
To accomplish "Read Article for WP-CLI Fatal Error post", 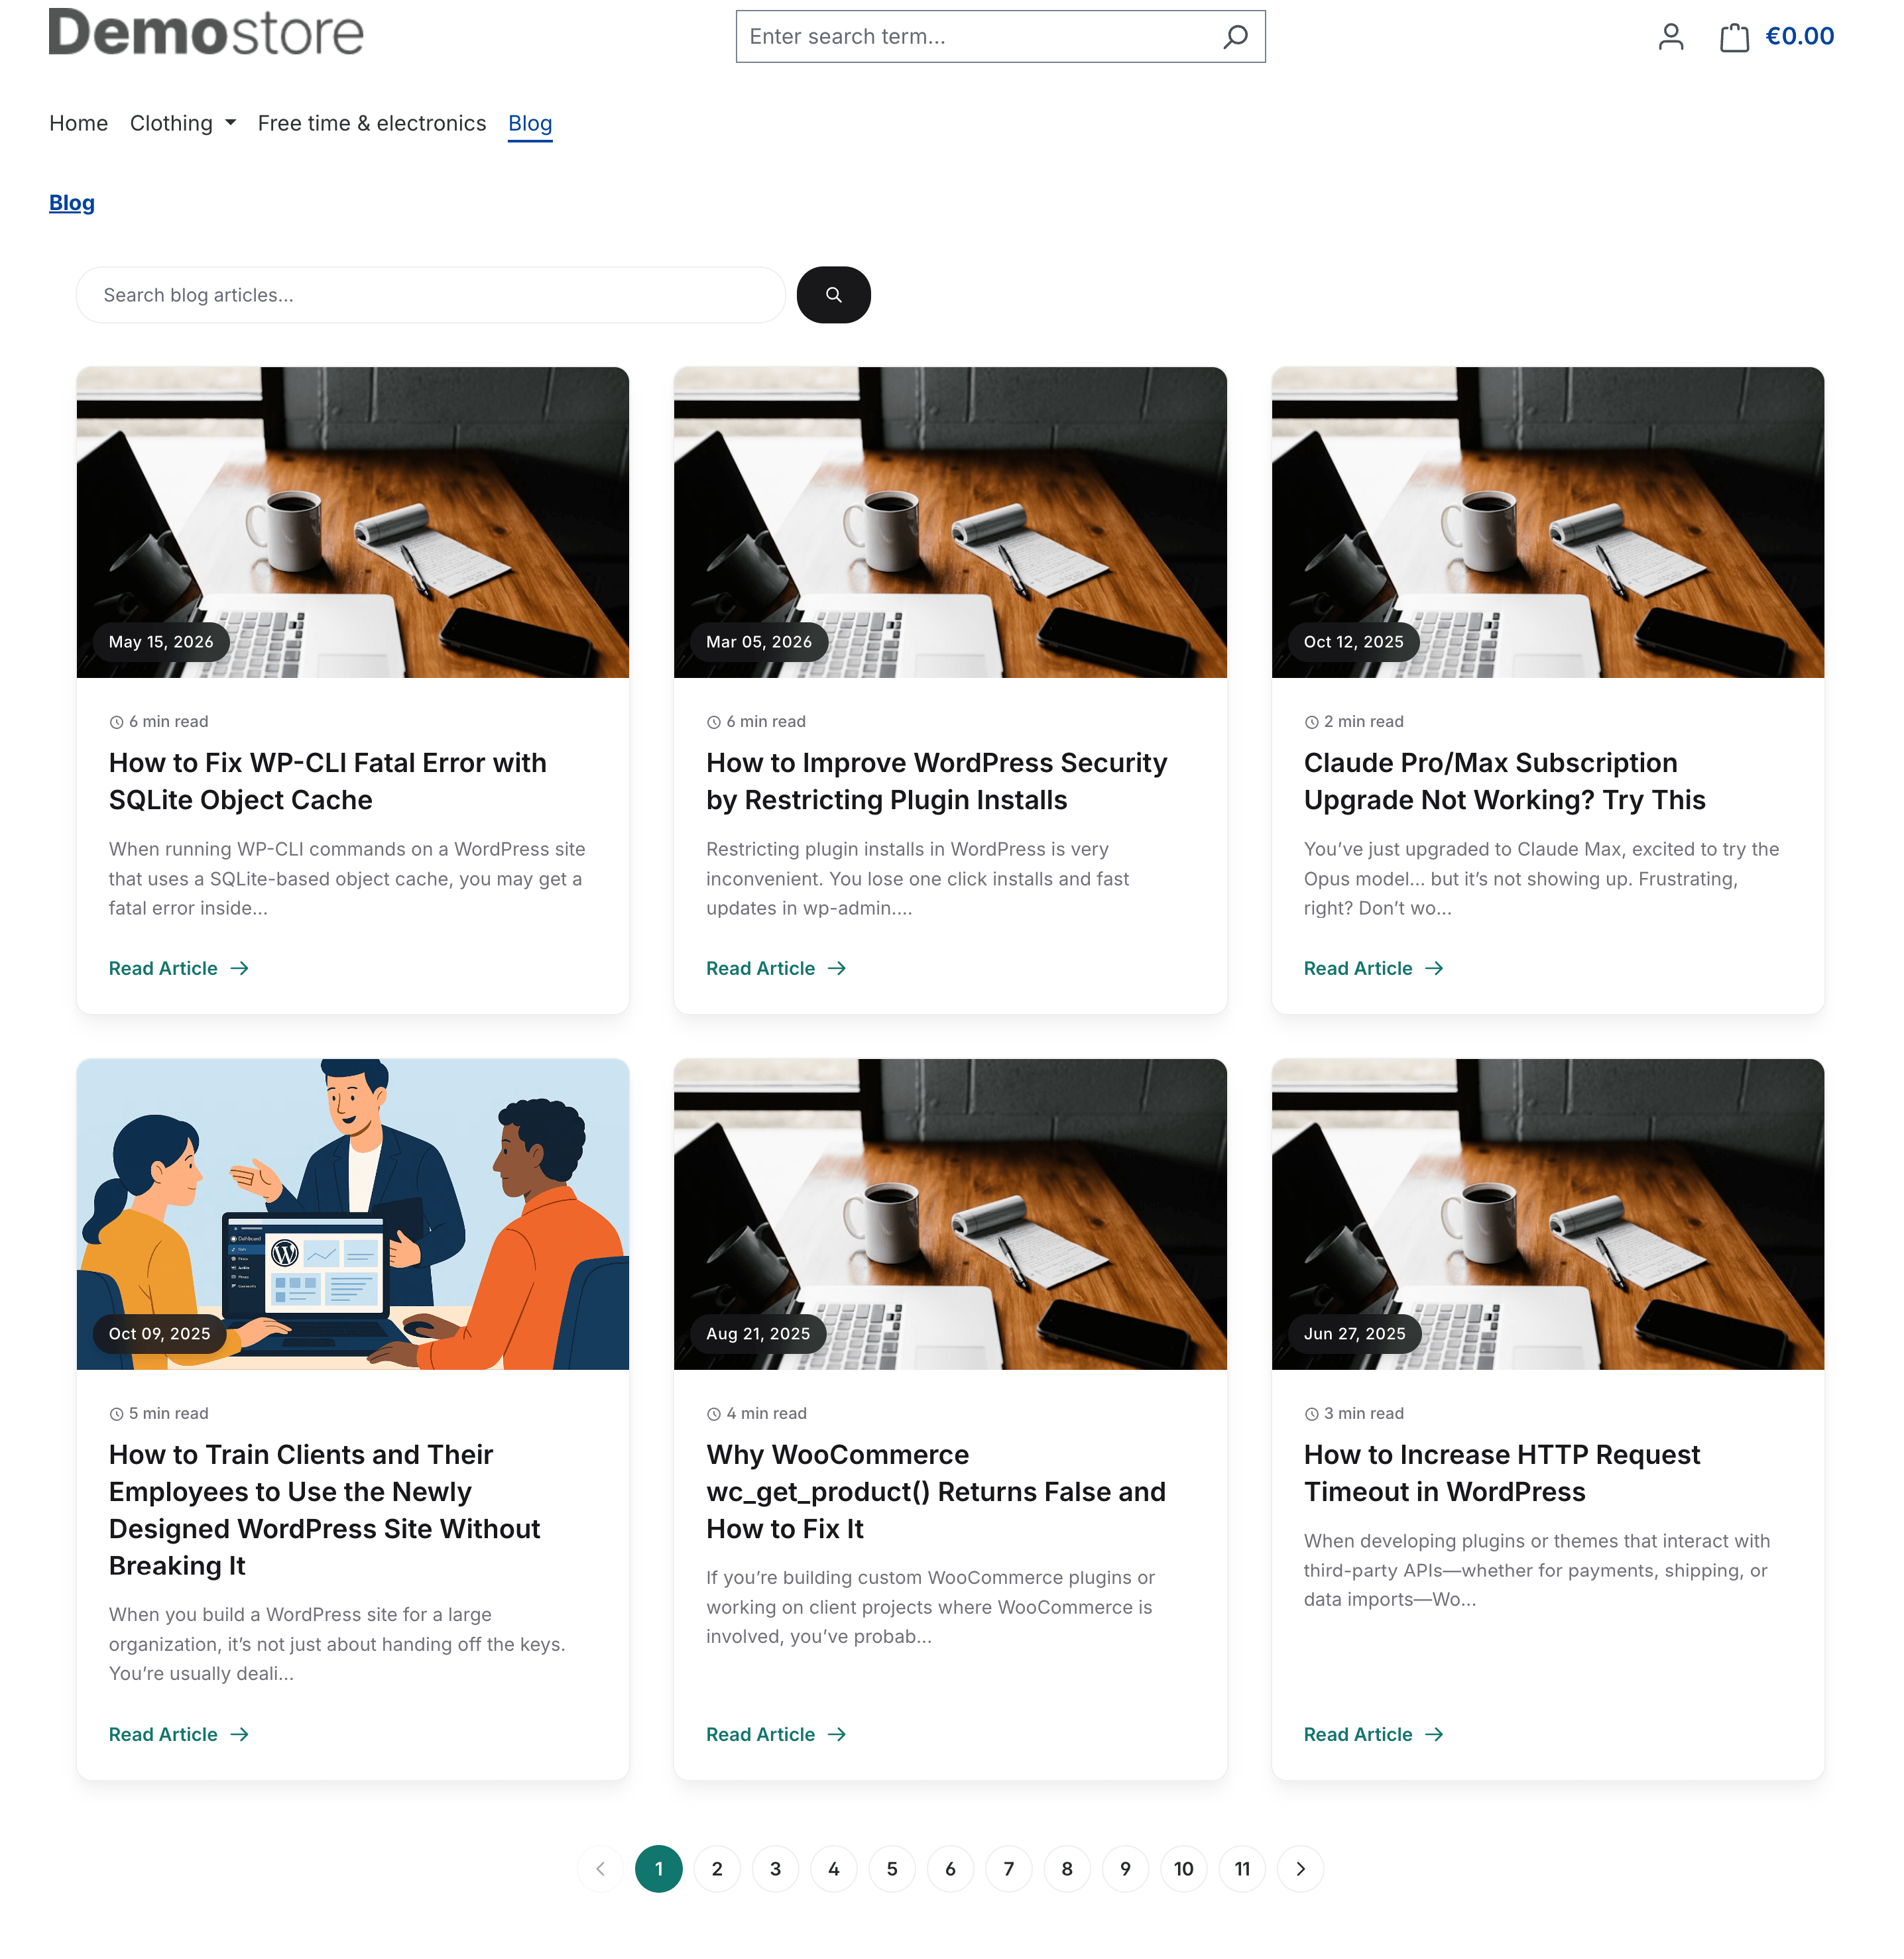I will [x=179, y=968].
